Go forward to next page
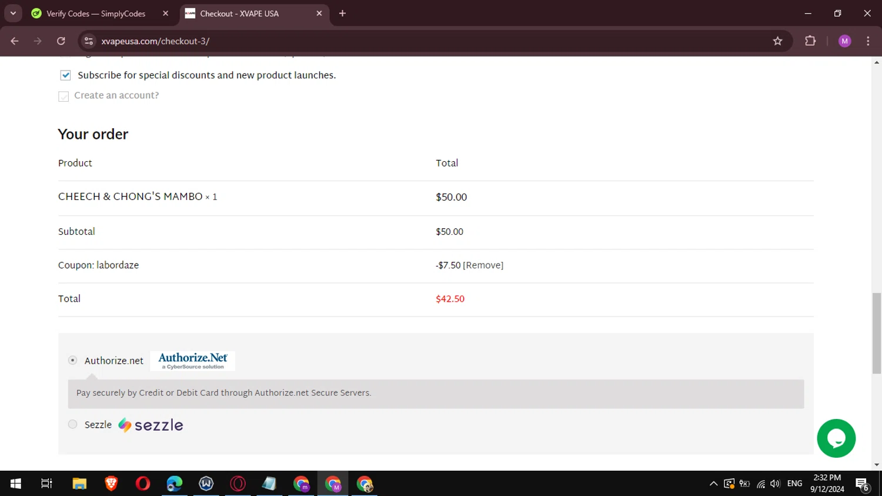The image size is (882, 496). (x=38, y=41)
